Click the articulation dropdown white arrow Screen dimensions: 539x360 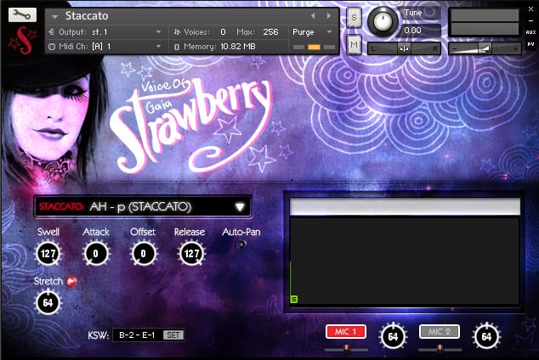(x=240, y=207)
